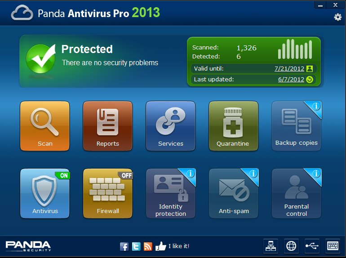Open the Parental control tile

click(x=297, y=193)
